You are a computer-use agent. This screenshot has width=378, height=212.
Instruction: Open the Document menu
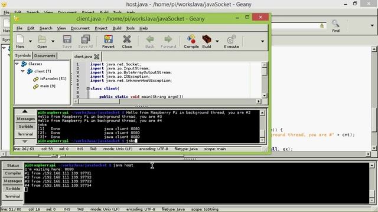click(x=80, y=28)
